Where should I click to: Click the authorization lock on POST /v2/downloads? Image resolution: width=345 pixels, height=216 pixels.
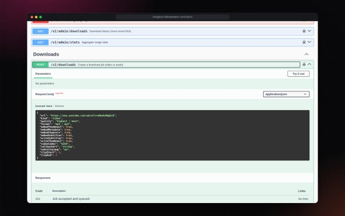click(304, 64)
